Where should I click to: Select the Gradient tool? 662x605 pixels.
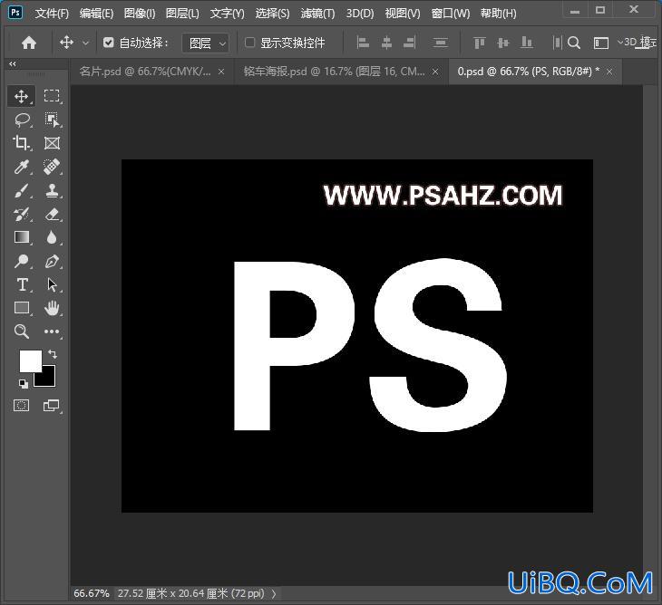(x=21, y=237)
